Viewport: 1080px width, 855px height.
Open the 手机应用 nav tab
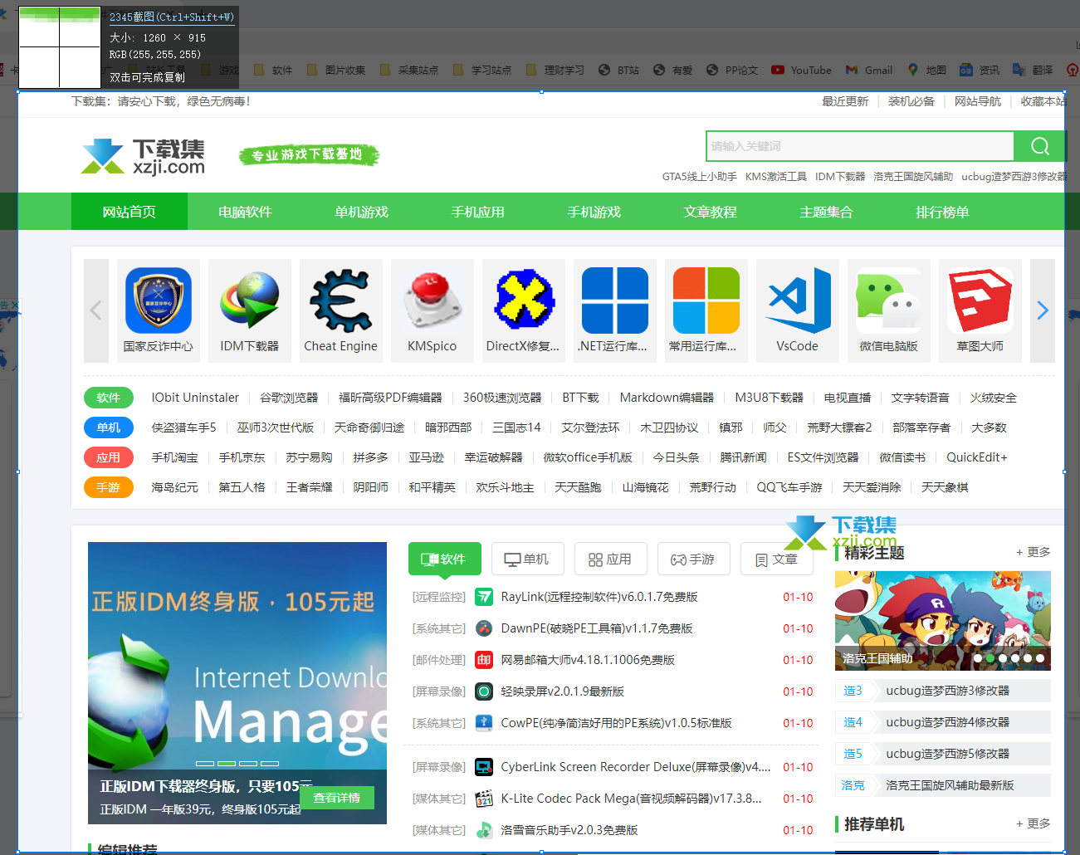click(x=478, y=212)
